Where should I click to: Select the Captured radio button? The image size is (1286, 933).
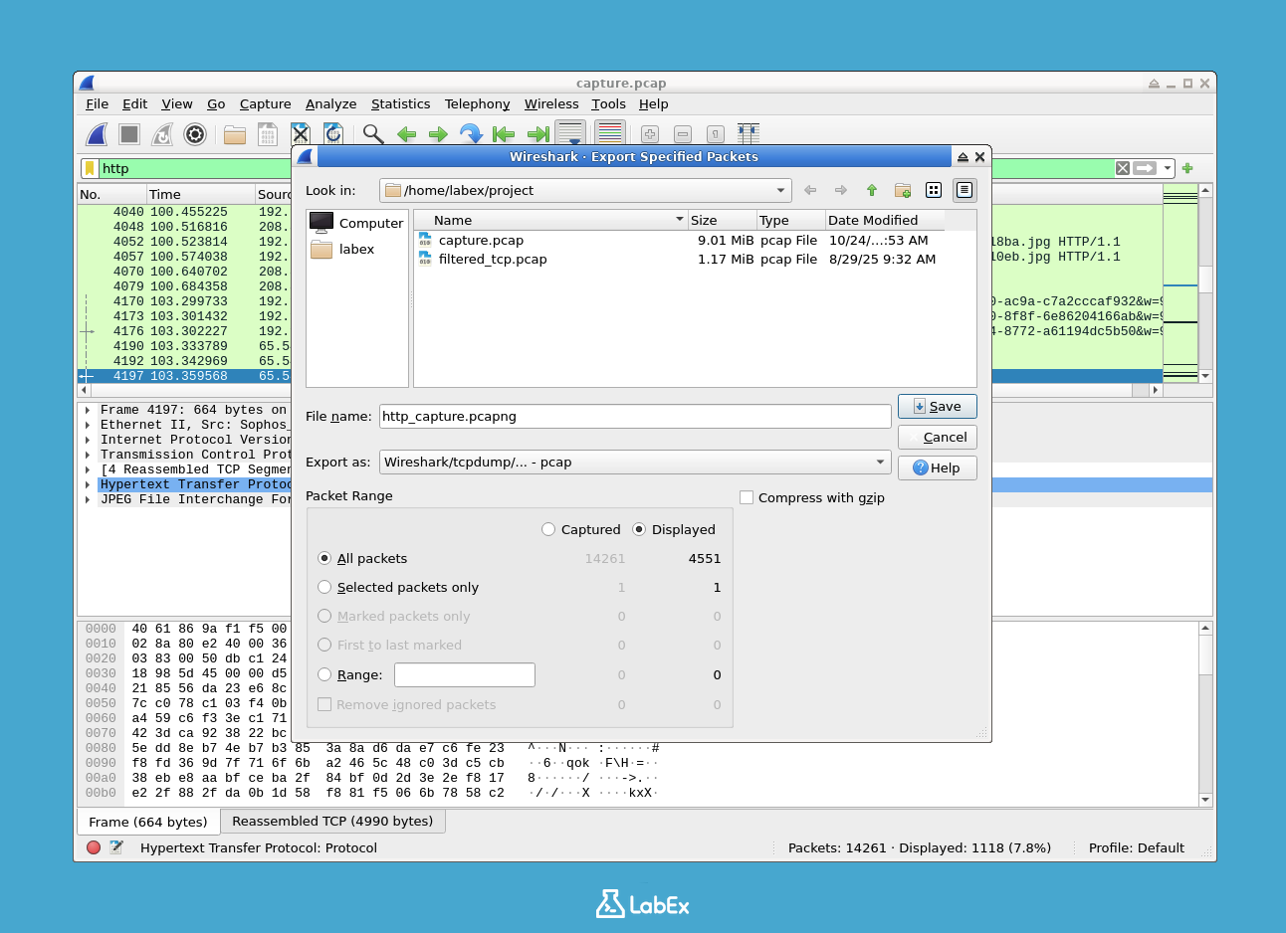click(x=548, y=529)
